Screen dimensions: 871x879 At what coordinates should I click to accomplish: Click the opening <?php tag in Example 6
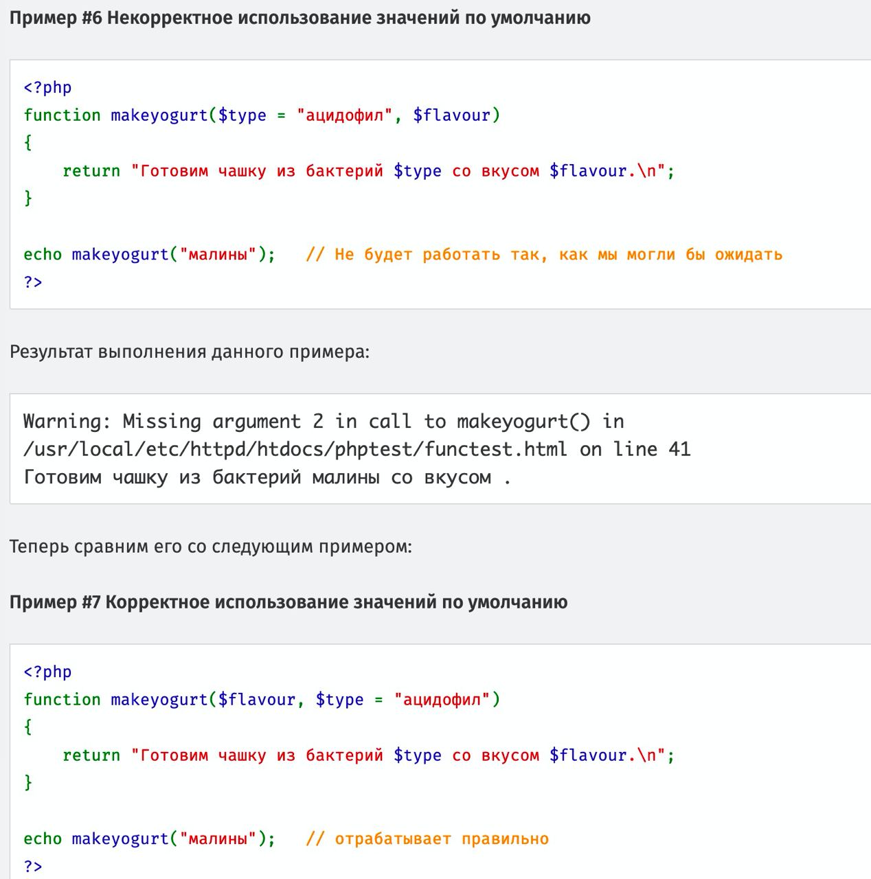(47, 87)
